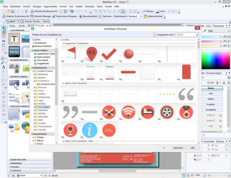
Task: Switch to Website-Struktur tab
Action: (x=35, y=21)
